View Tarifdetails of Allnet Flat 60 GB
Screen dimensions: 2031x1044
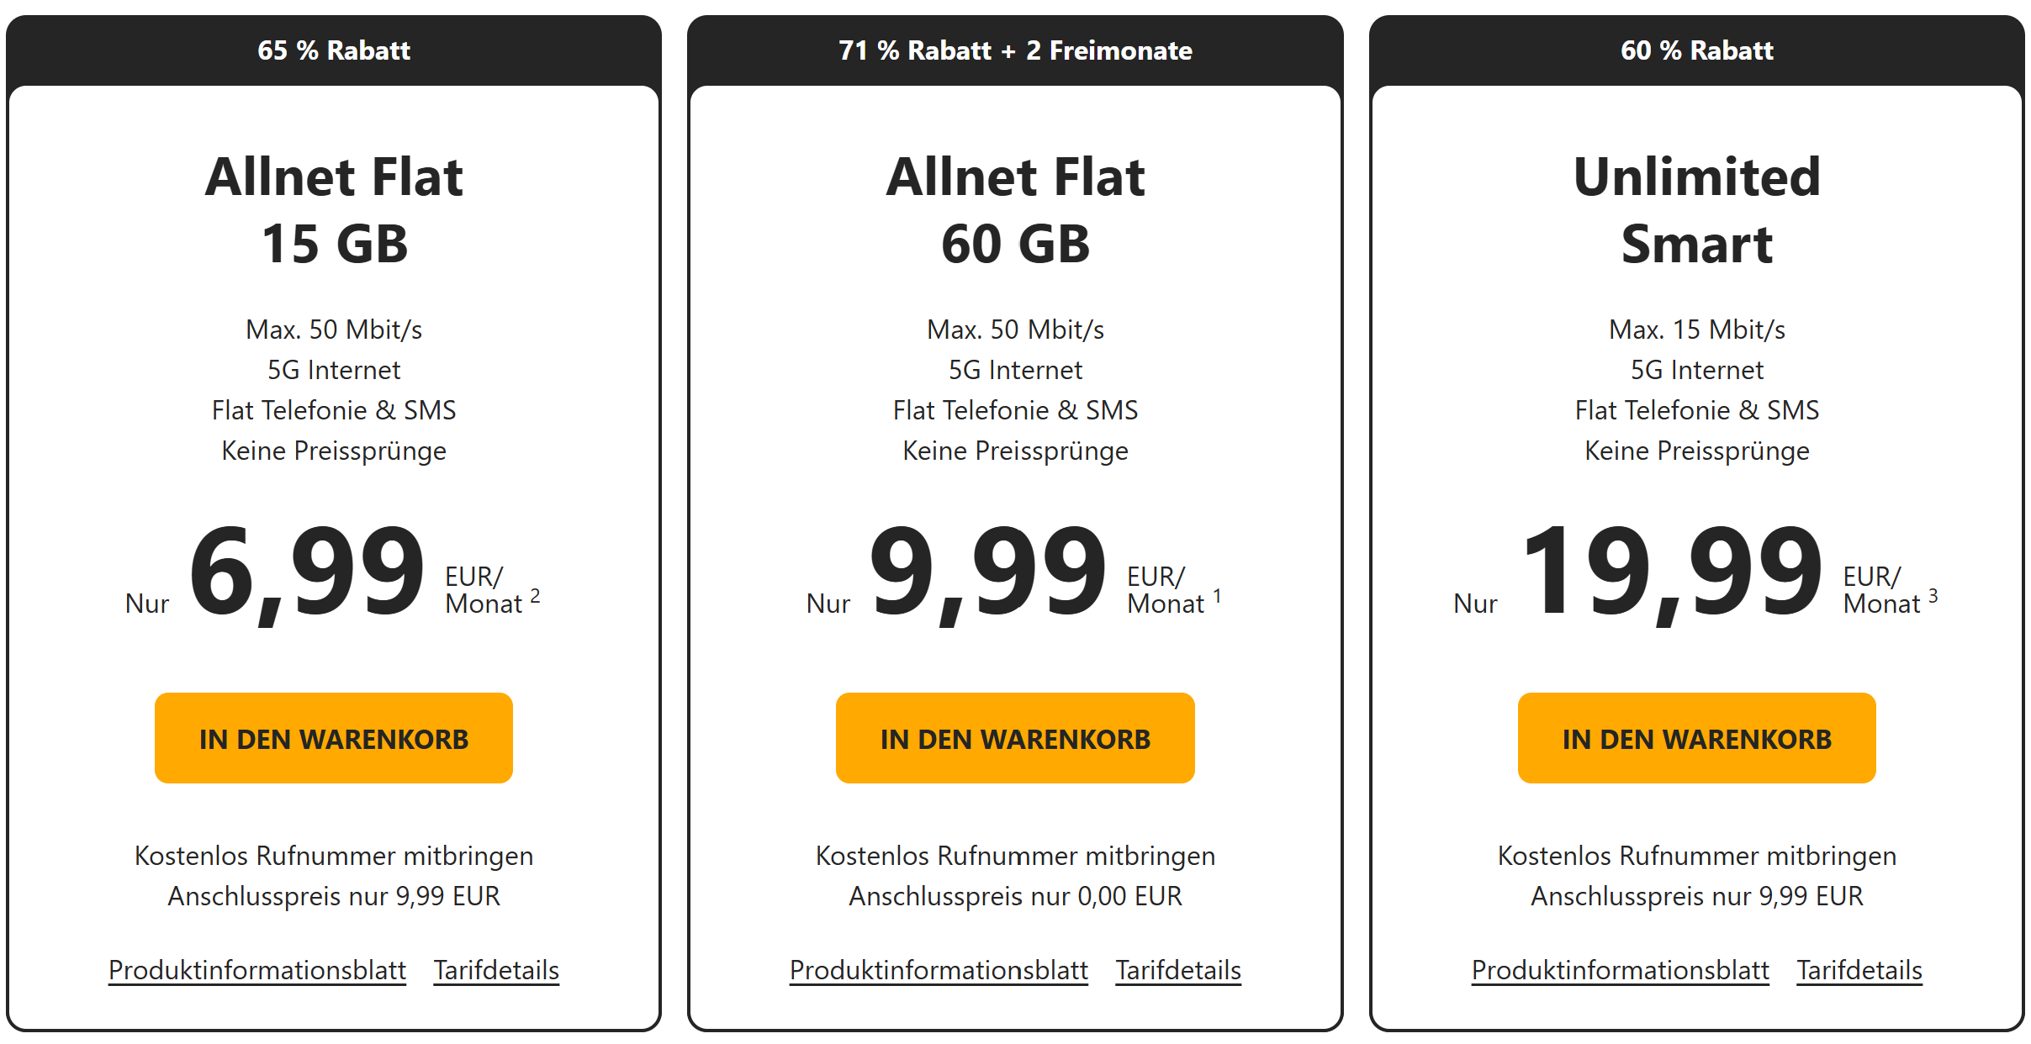[x=1177, y=970]
